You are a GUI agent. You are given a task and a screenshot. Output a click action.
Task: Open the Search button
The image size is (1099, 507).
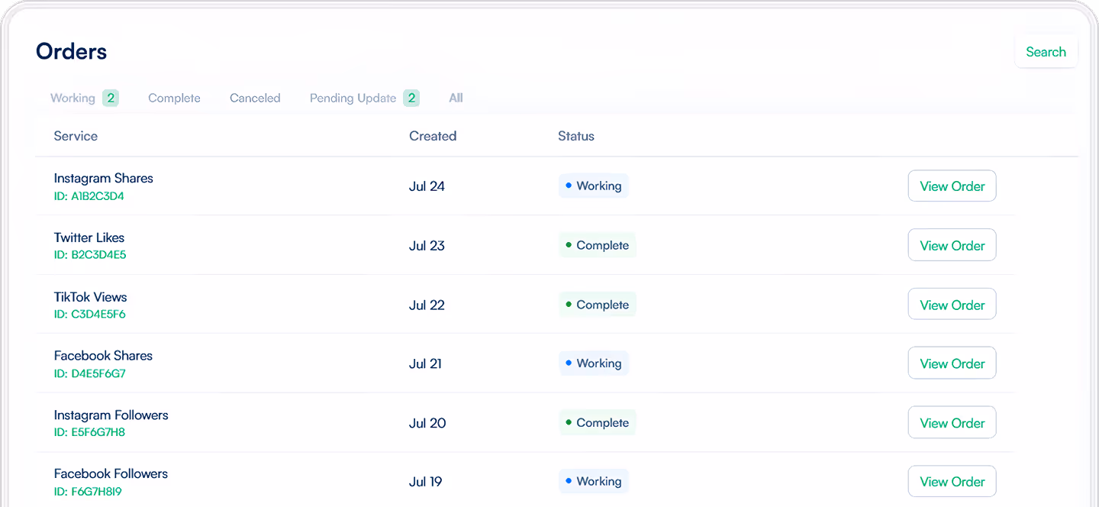click(1046, 52)
